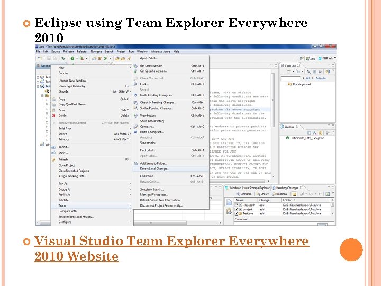Open the Navigate menu
The image size is (381, 286).
(x=96, y=51)
